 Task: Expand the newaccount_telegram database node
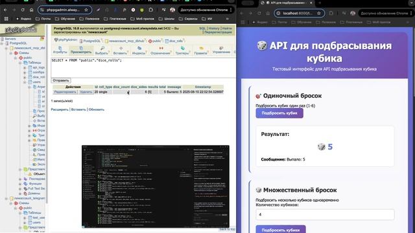pyautogui.click(x=6, y=199)
